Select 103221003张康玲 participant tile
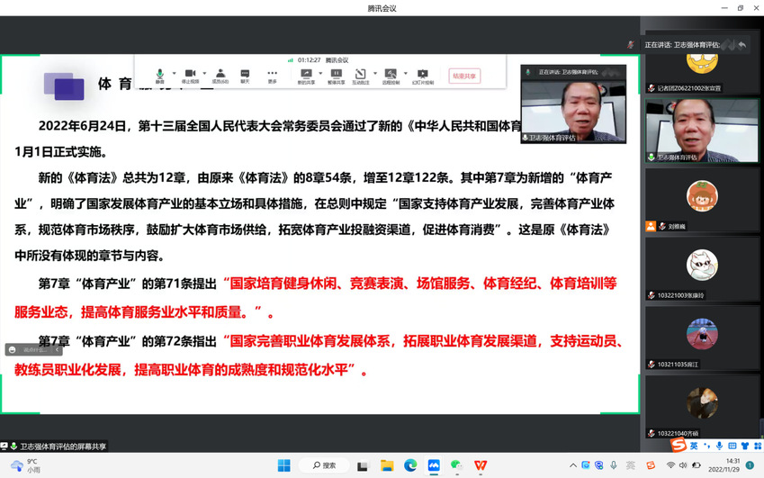The image size is (764, 478). pyautogui.click(x=702, y=269)
